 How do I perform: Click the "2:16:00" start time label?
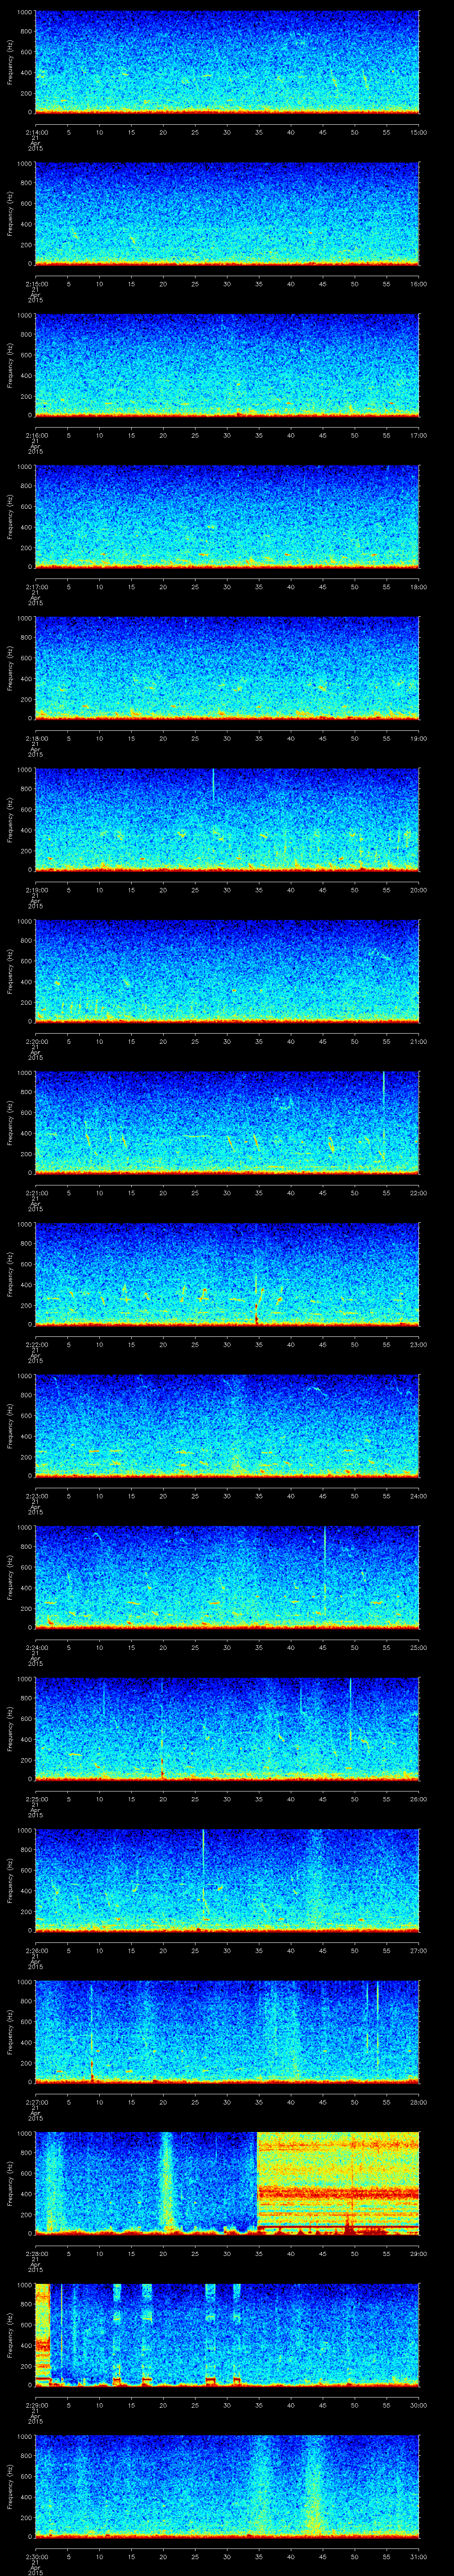pos(36,435)
